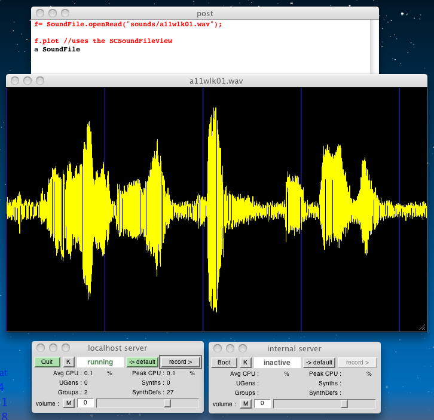Image resolution: width=434 pixels, height=420 pixels.
Task: Click the resize grip of waveform window
Action: point(422,327)
